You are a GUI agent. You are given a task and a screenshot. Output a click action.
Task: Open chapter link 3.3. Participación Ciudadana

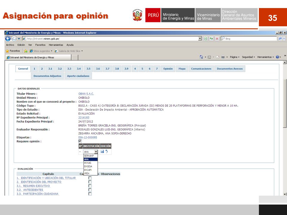pyautogui.click(x=38, y=194)
